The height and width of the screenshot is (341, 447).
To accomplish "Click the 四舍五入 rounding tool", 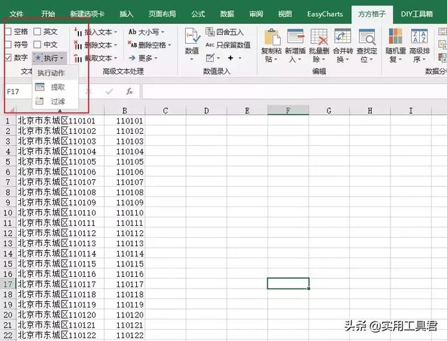I will tap(225, 32).
